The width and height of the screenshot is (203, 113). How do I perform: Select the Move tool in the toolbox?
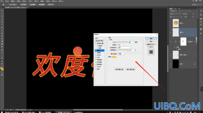point(2,11)
